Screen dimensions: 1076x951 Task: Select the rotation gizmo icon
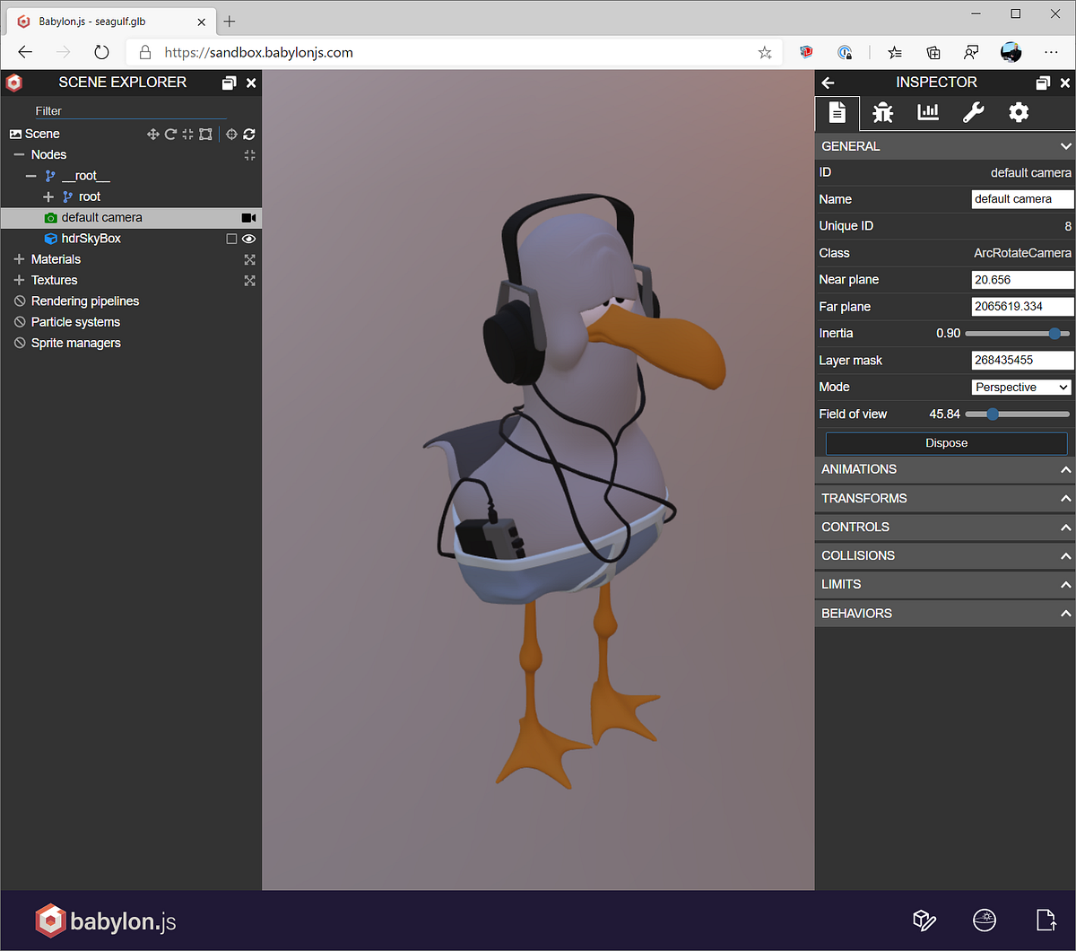[x=169, y=135]
